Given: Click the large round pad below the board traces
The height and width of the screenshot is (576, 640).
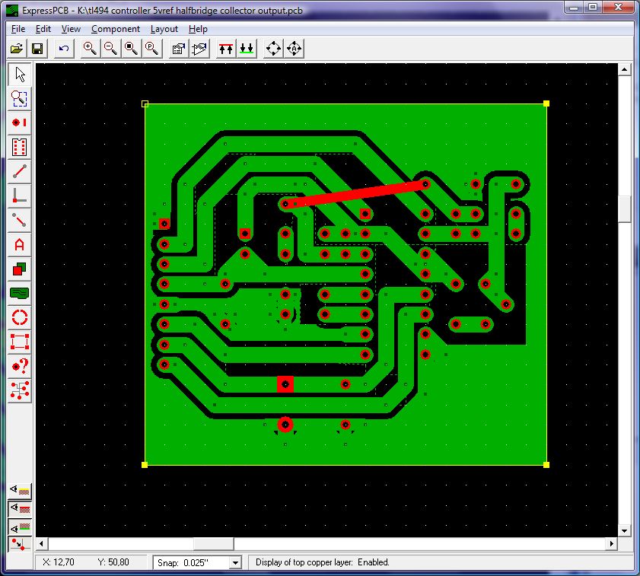Looking at the screenshot, I should tap(285, 425).
